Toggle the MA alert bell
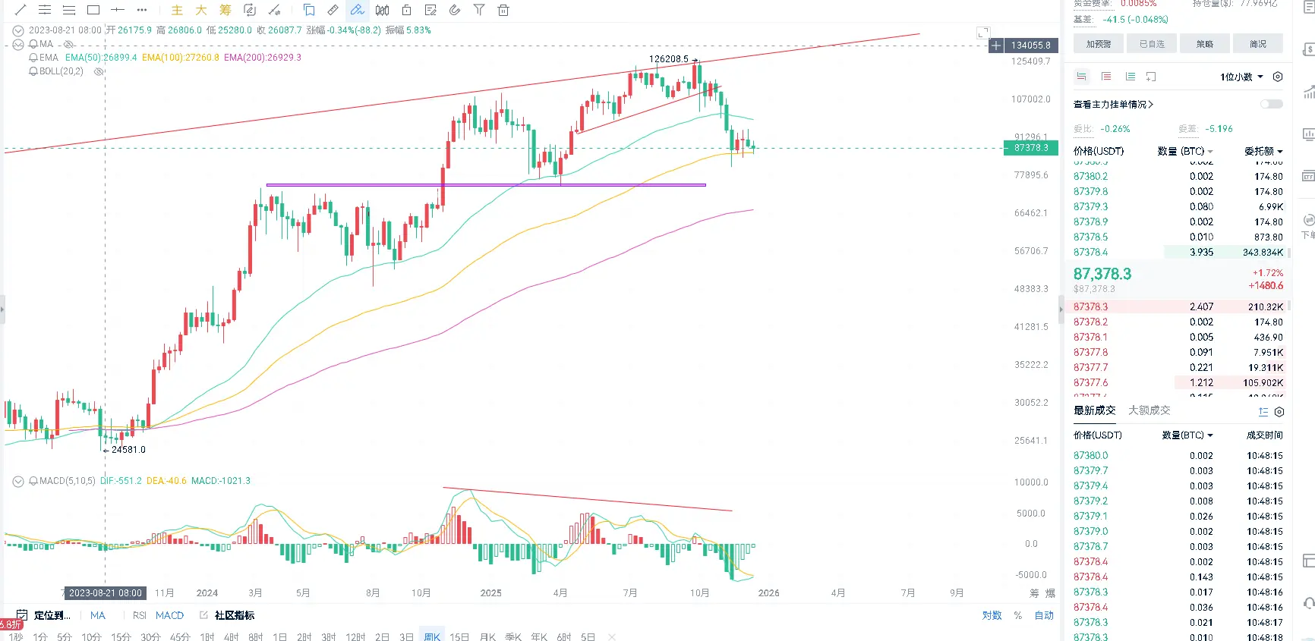Screen dimensions: 1315x641 pyautogui.click(x=33, y=44)
